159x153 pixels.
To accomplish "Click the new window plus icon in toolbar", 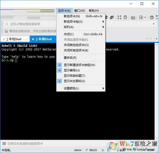I will click(x=141, y=17).
